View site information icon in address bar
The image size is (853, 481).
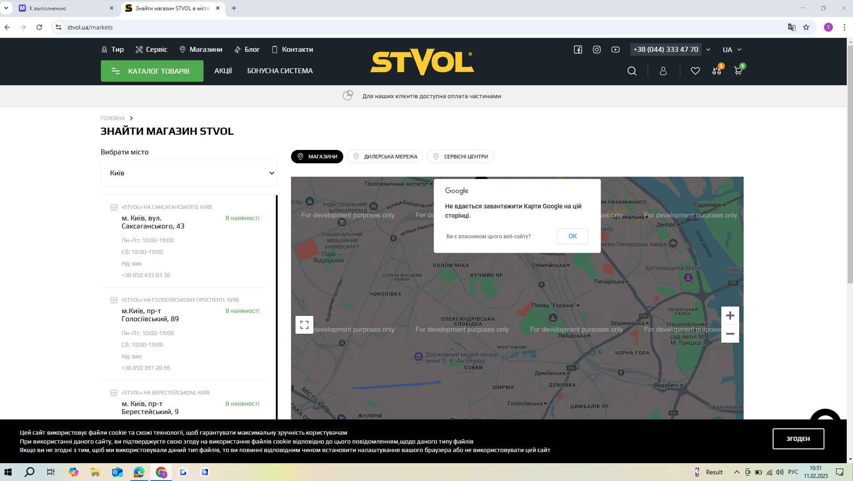pos(58,27)
